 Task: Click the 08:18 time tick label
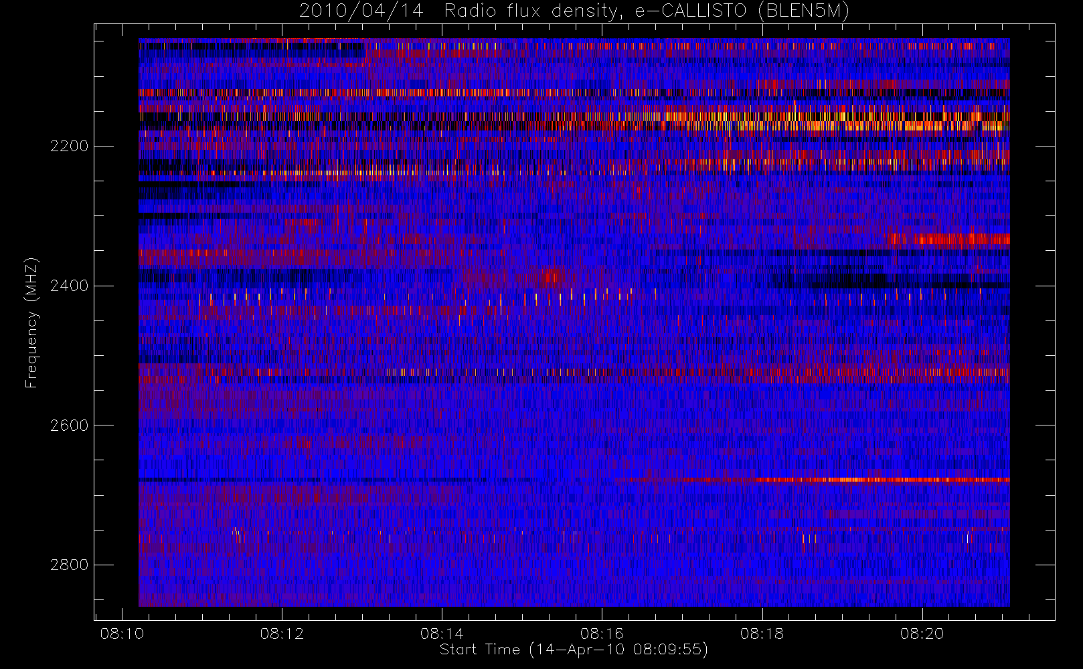[762, 634]
